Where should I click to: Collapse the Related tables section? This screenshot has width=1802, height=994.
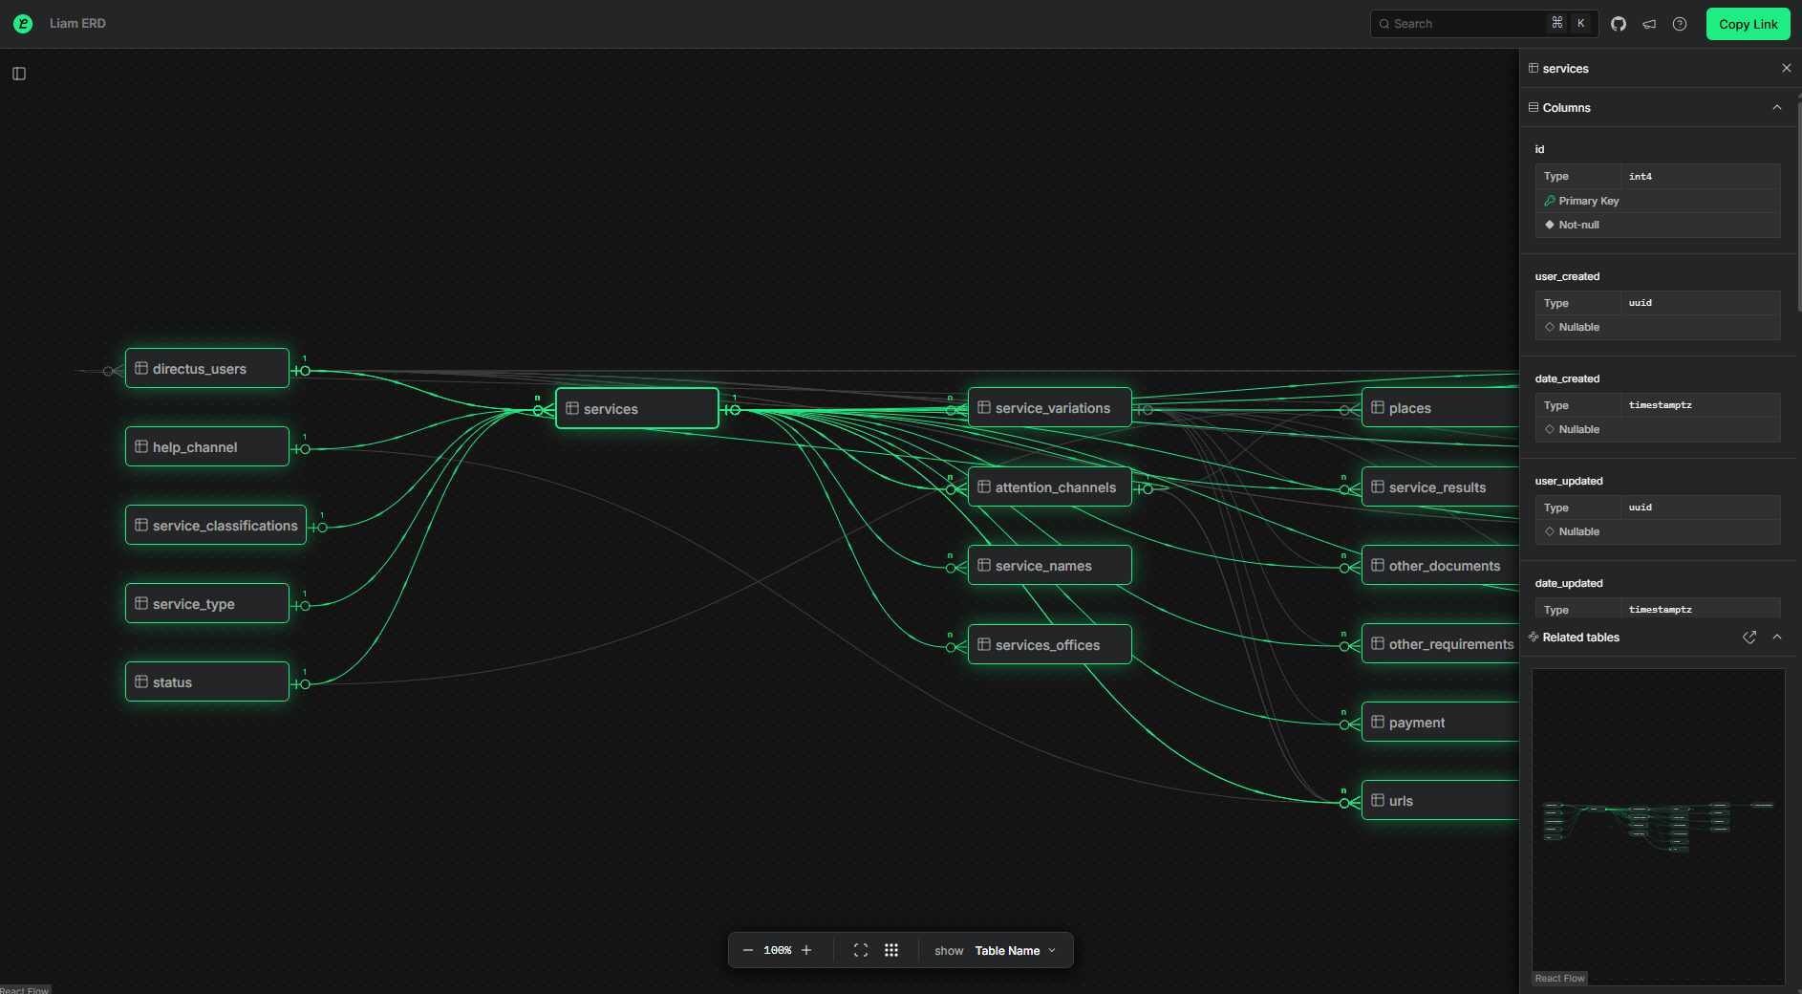[x=1776, y=637]
